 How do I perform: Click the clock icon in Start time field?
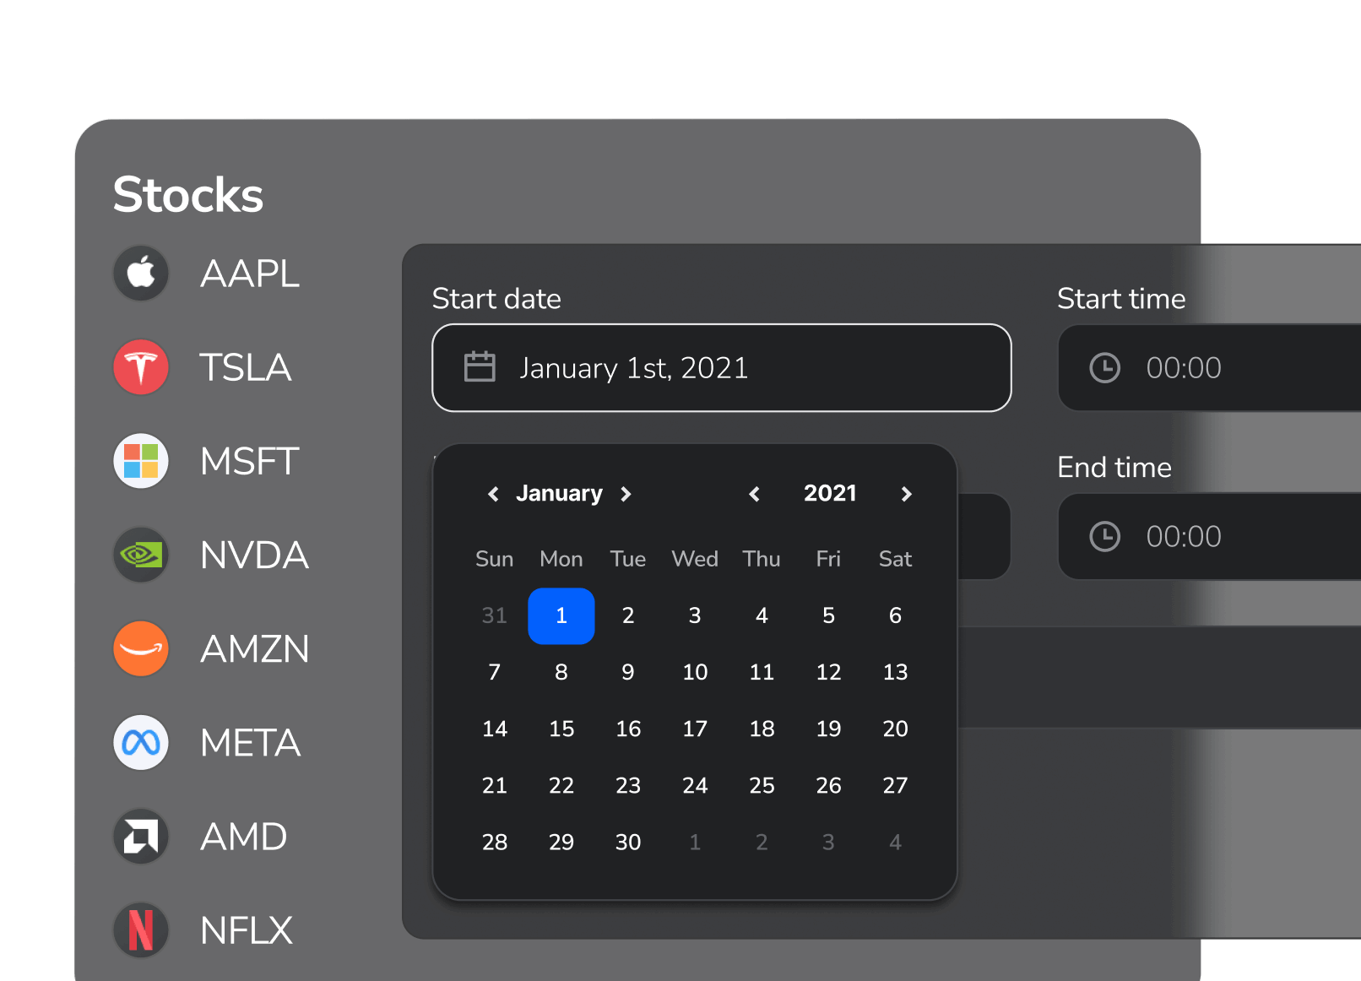point(1104,367)
